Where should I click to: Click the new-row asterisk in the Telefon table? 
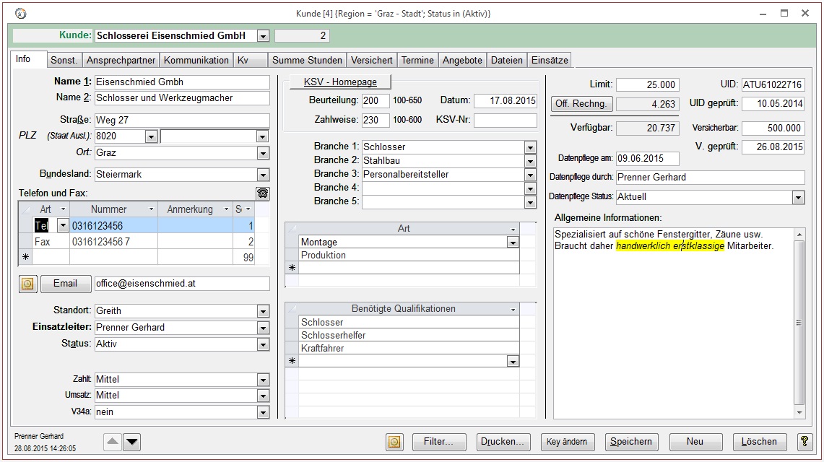[x=25, y=257]
